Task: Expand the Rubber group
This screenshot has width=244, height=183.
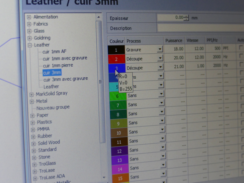Action: coord(33,137)
